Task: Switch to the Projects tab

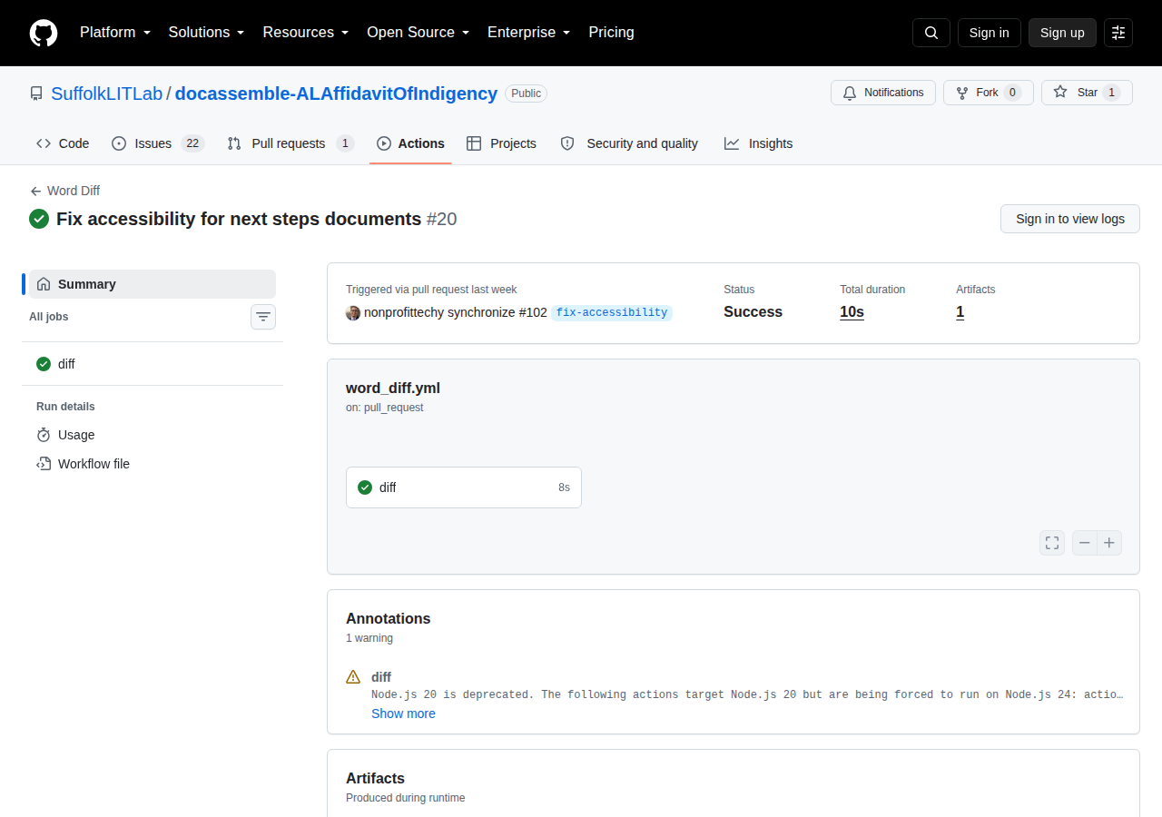Action: (x=501, y=143)
